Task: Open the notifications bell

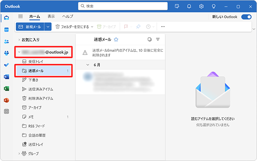Action: tap(189, 6)
